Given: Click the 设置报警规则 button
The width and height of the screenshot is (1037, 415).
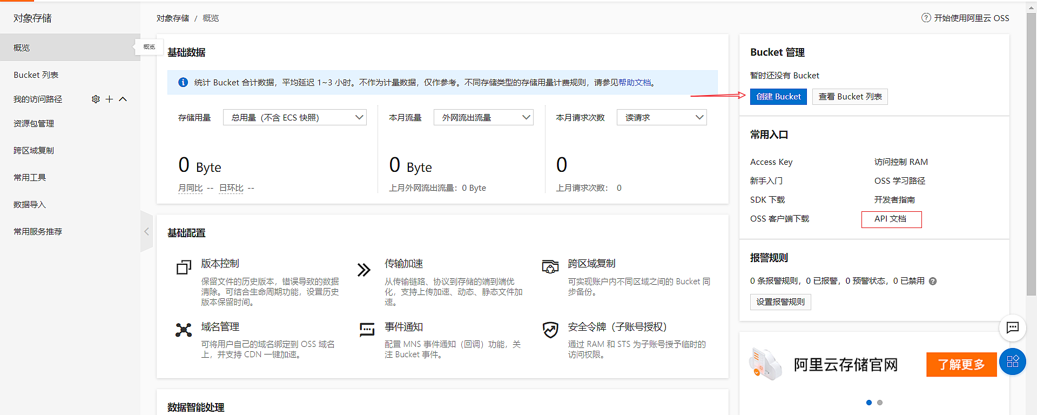Looking at the screenshot, I should click(780, 302).
